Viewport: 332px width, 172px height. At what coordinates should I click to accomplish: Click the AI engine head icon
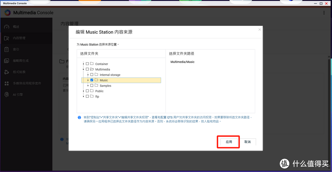point(7,95)
